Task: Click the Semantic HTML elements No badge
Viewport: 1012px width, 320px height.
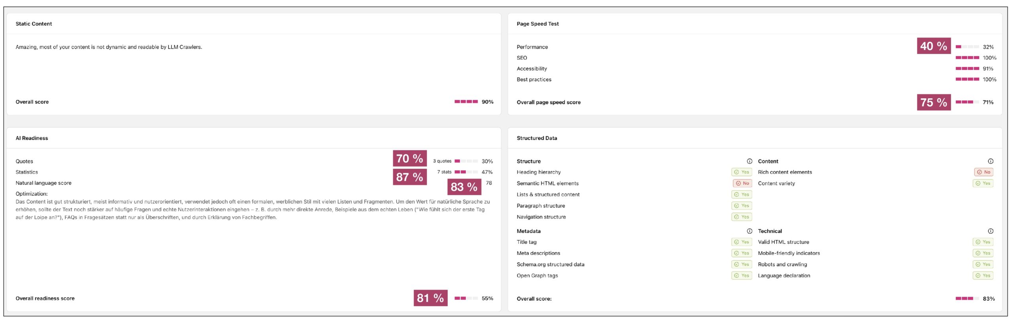Action: tap(742, 183)
